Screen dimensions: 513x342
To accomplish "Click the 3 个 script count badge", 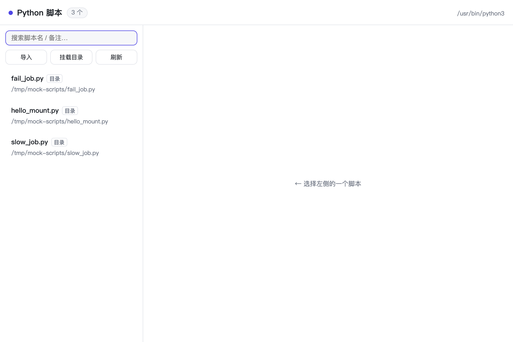I will click(x=77, y=13).
